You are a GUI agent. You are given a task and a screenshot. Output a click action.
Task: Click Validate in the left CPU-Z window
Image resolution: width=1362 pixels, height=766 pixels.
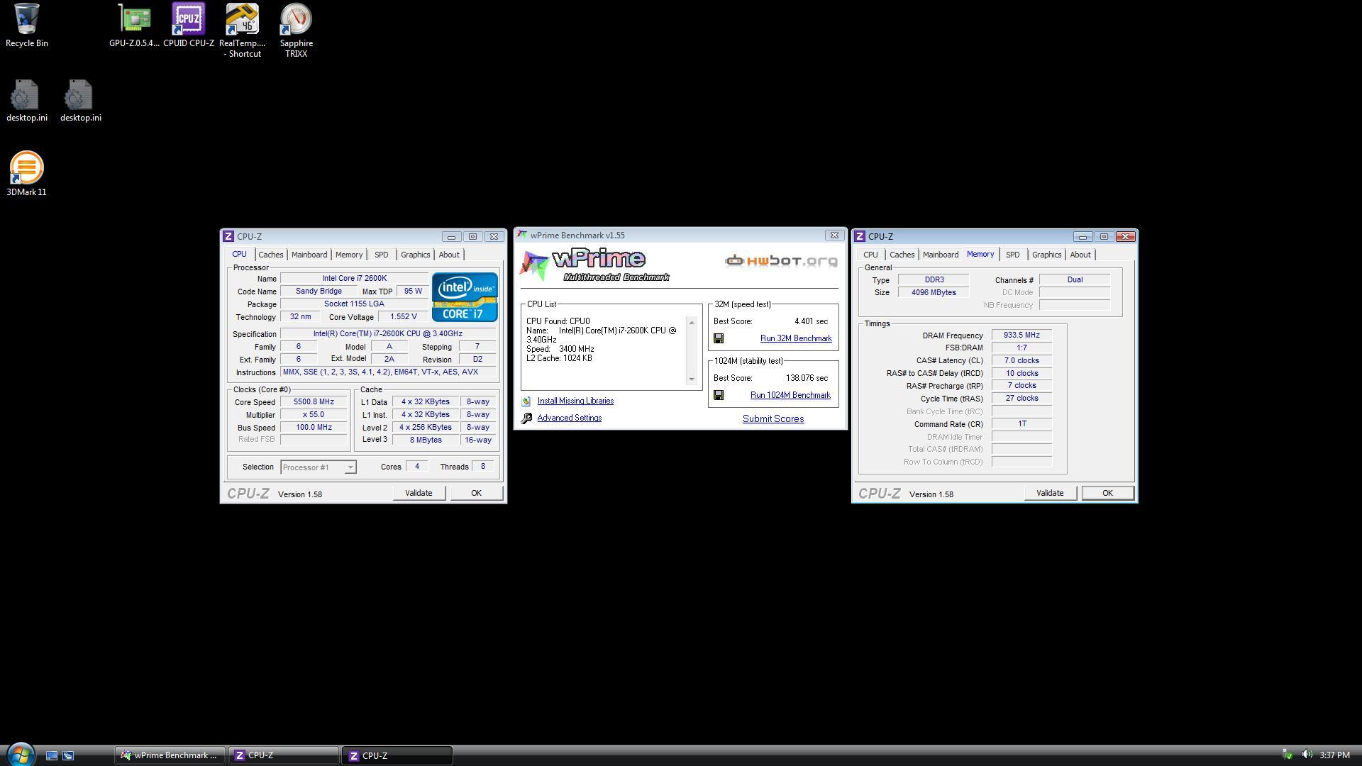click(x=419, y=493)
